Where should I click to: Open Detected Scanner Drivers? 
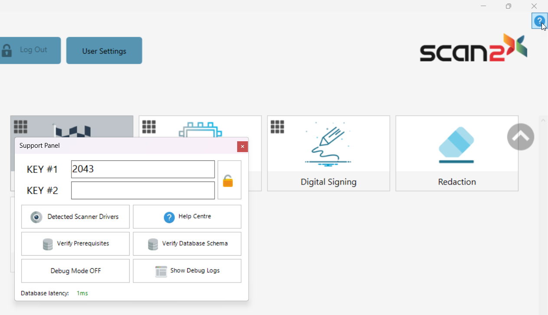click(75, 217)
